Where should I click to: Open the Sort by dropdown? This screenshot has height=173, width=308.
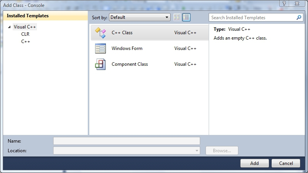(x=139, y=17)
